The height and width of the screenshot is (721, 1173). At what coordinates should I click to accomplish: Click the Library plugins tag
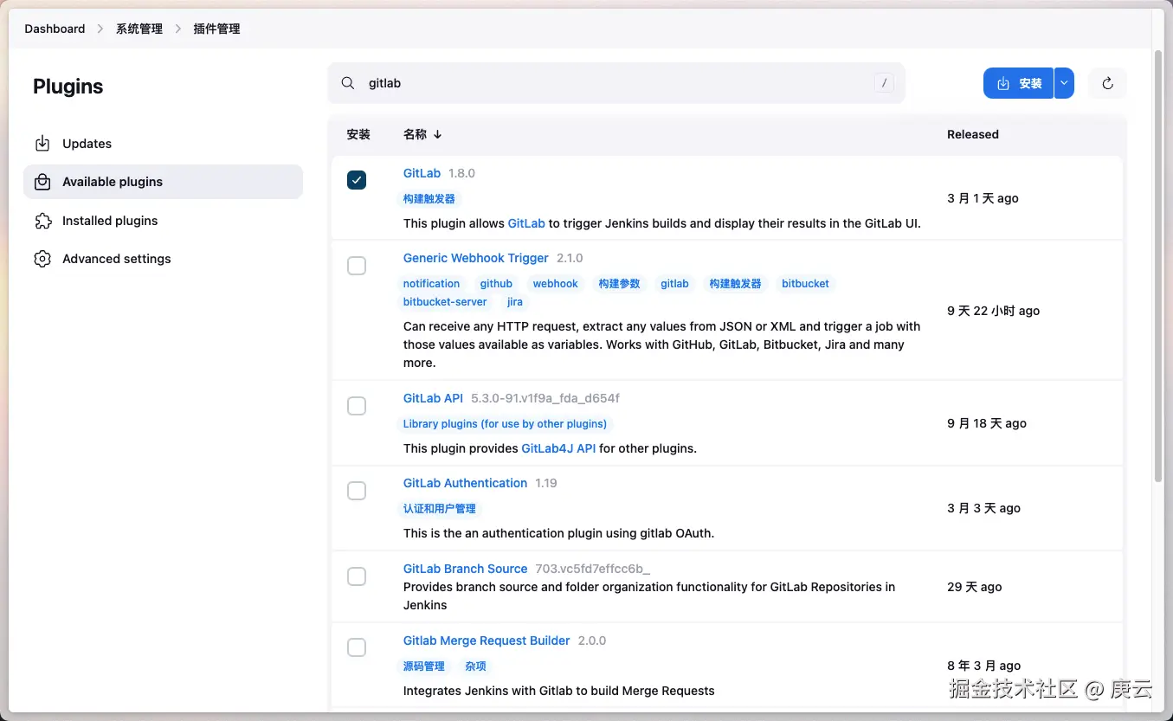(x=505, y=424)
